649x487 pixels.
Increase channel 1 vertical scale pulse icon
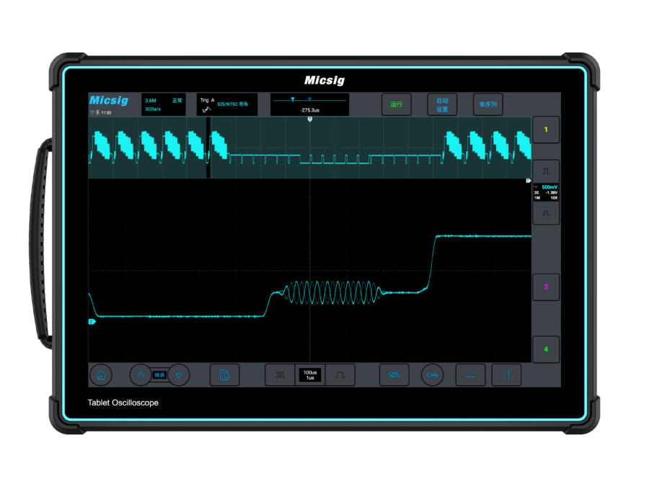(x=546, y=171)
